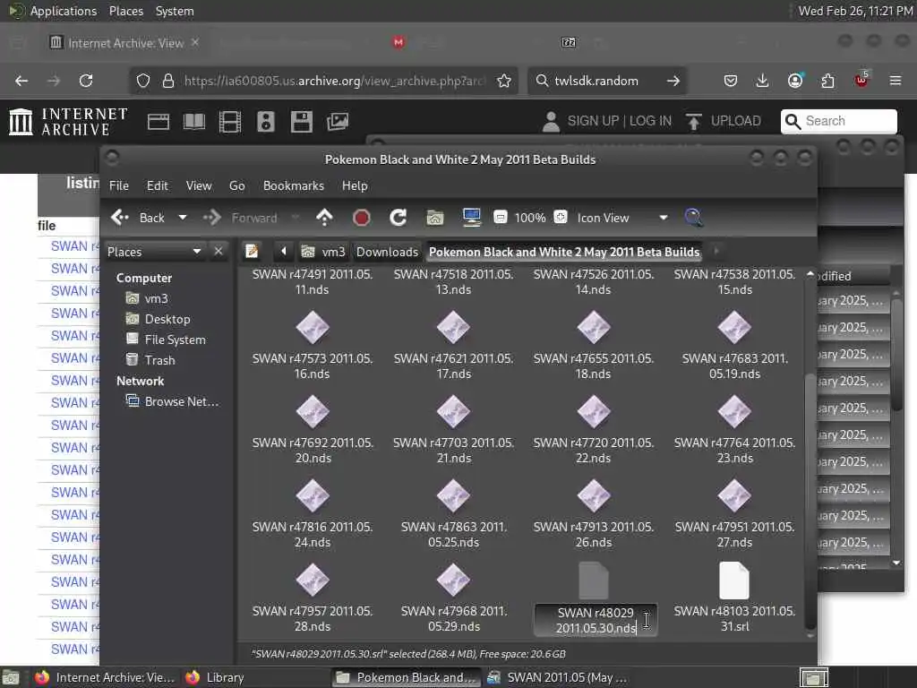The height and width of the screenshot is (688, 917).
Task: Select SWAN r47957 2011.05.28.nds file icon
Action: pyautogui.click(x=313, y=580)
